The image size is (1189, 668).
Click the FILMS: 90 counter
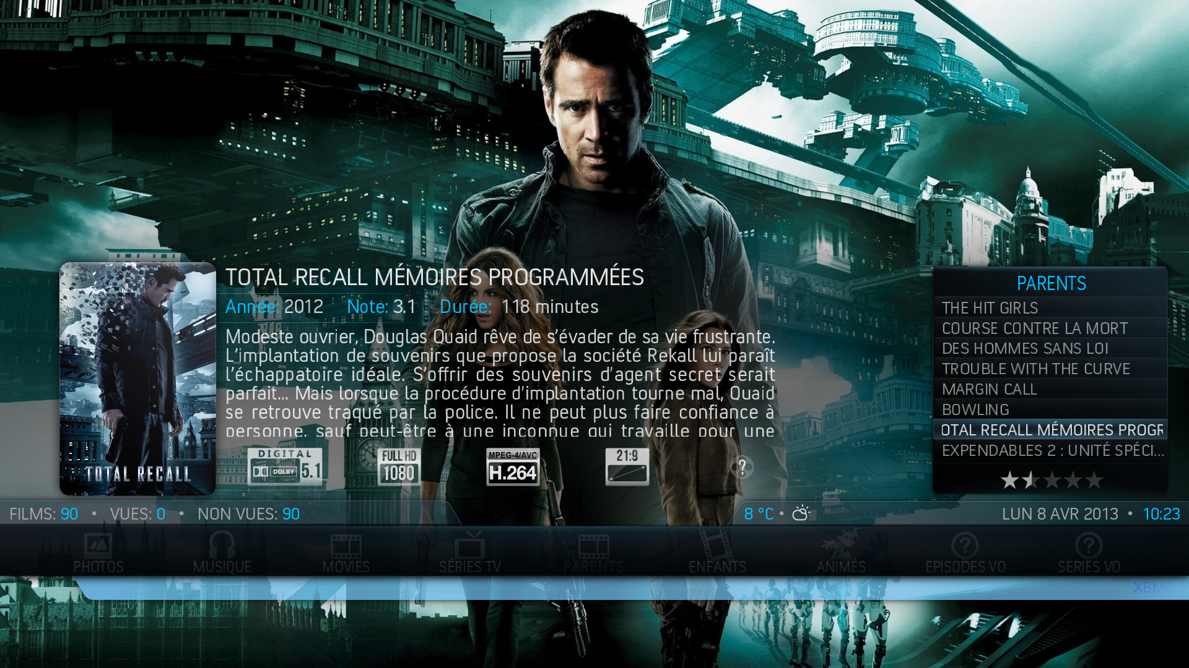click(x=43, y=514)
